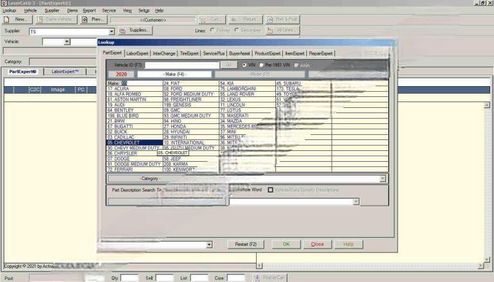Image resolution: width=494 pixels, height=282 pixels.
Task: Open the Report menu
Action: [89, 10]
